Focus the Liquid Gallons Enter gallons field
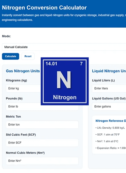 point(109,106)
